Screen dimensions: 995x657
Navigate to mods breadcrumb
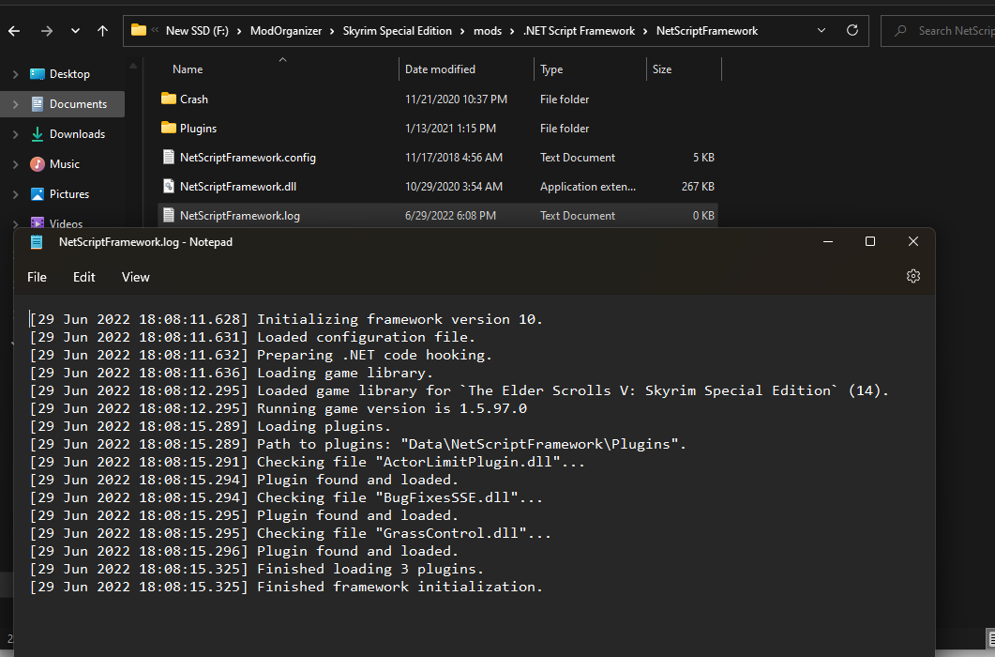coord(488,30)
